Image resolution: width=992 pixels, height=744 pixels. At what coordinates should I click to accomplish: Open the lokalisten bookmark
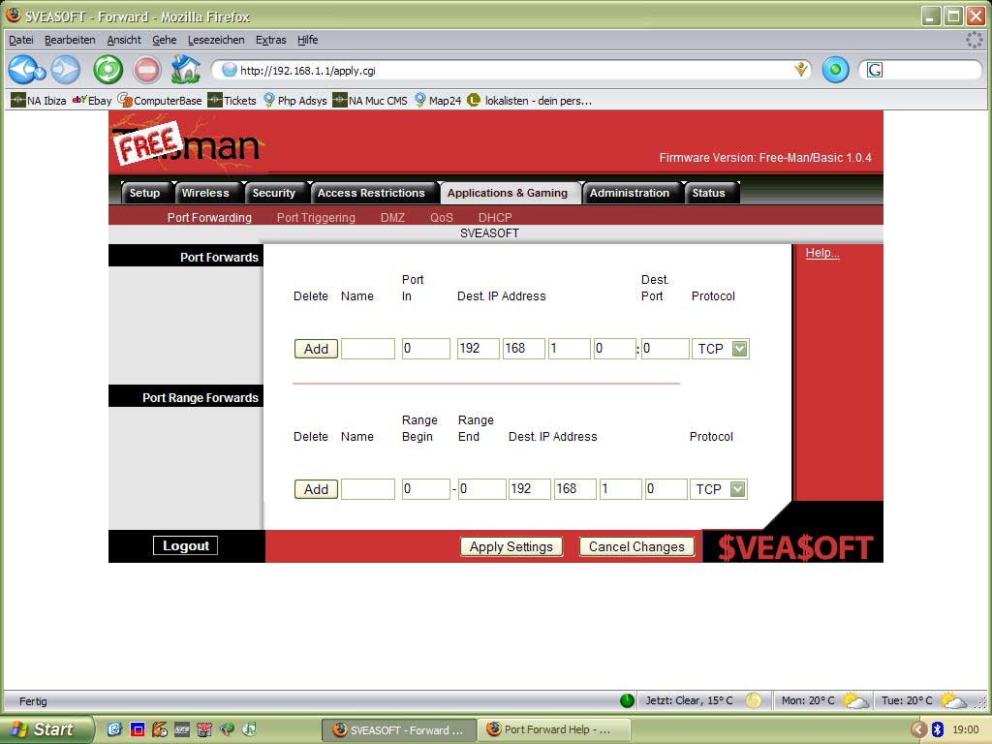click(530, 100)
